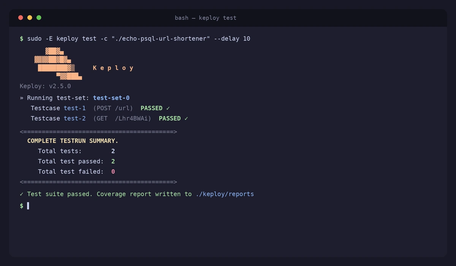456x266 pixels.
Task: Click the 'Total test failed:' value 0
Action: 113,172
